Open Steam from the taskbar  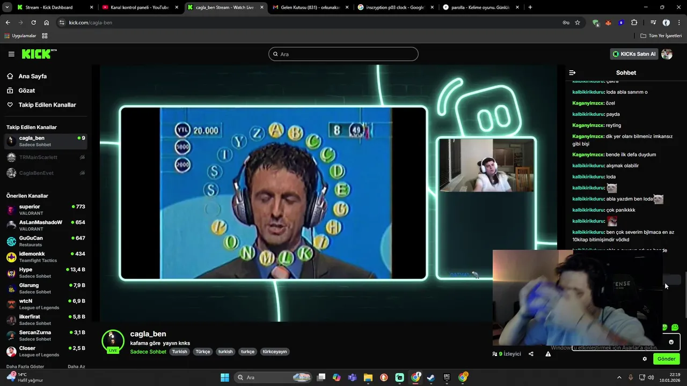tap(431, 377)
